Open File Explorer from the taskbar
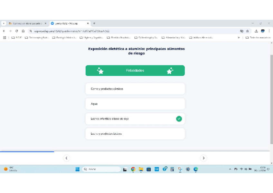The height and width of the screenshot is (193, 273). [141, 169]
